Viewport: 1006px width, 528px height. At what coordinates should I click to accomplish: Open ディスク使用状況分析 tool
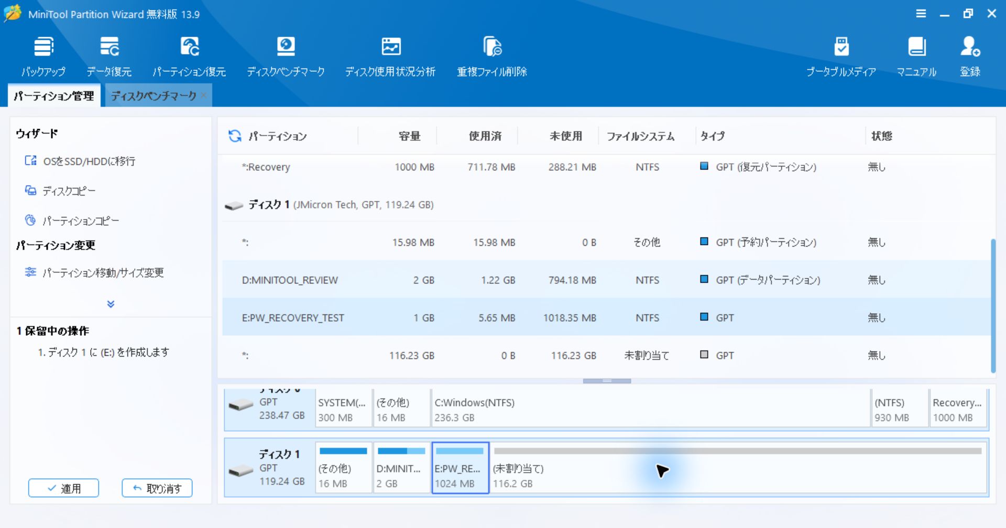(x=390, y=57)
